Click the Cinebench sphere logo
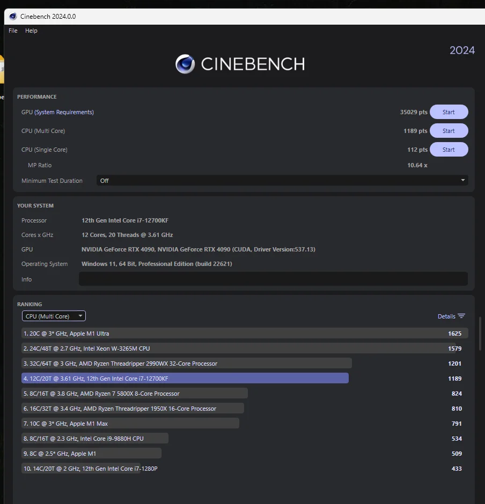Image resolution: width=485 pixels, height=504 pixels. coord(185,64)
